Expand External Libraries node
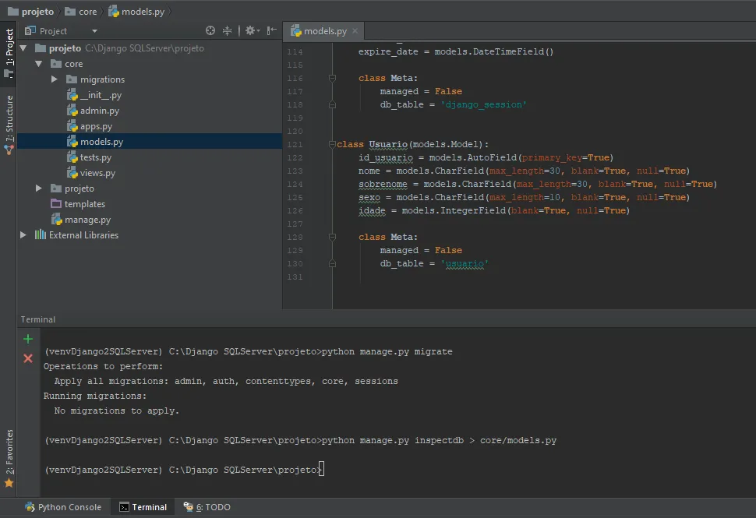Image resolution: width=756 pixels, height=518 pixels. [x=23, y=235]
